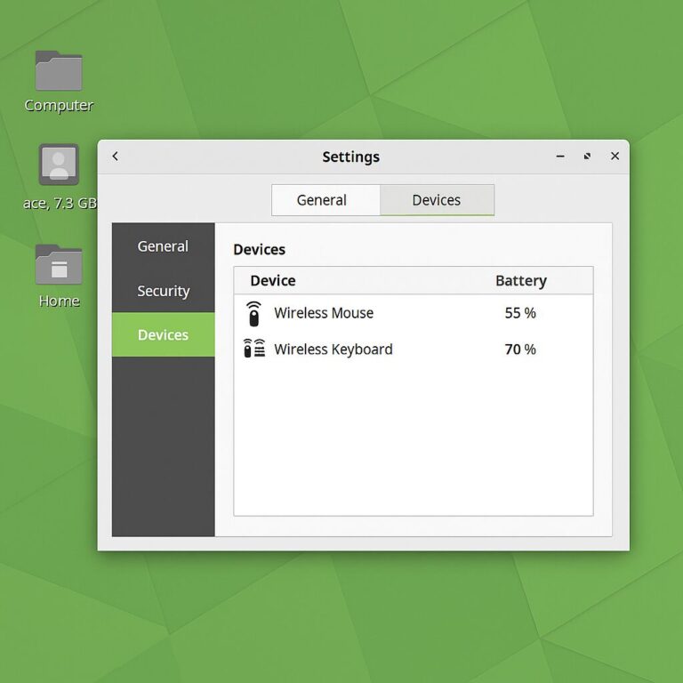Screen dimensions: 683x683
Task: Sort by the Device column header
Action: click(x=273, y=280)
